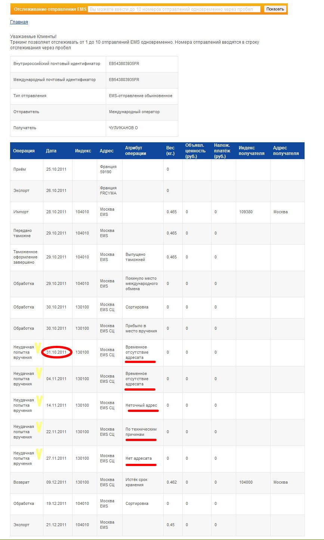Select recipient name "ЧУЛИКАНОВ О"
The image size is (324, 540).
point(123,128)
